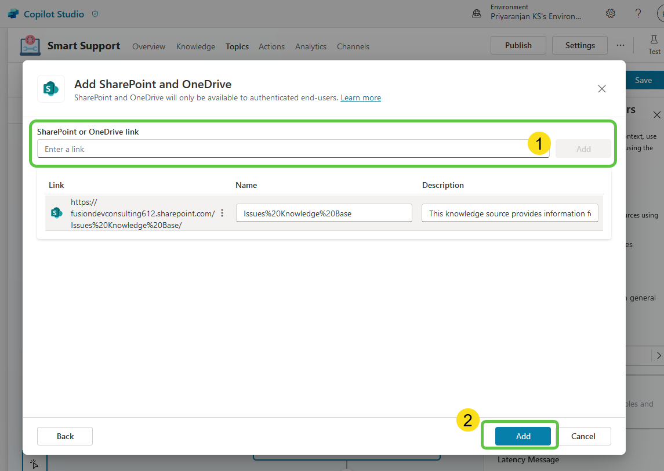Open the three-dot menu beside the SharePoint link
Screen dimensions: 664x471
point(222,213)
